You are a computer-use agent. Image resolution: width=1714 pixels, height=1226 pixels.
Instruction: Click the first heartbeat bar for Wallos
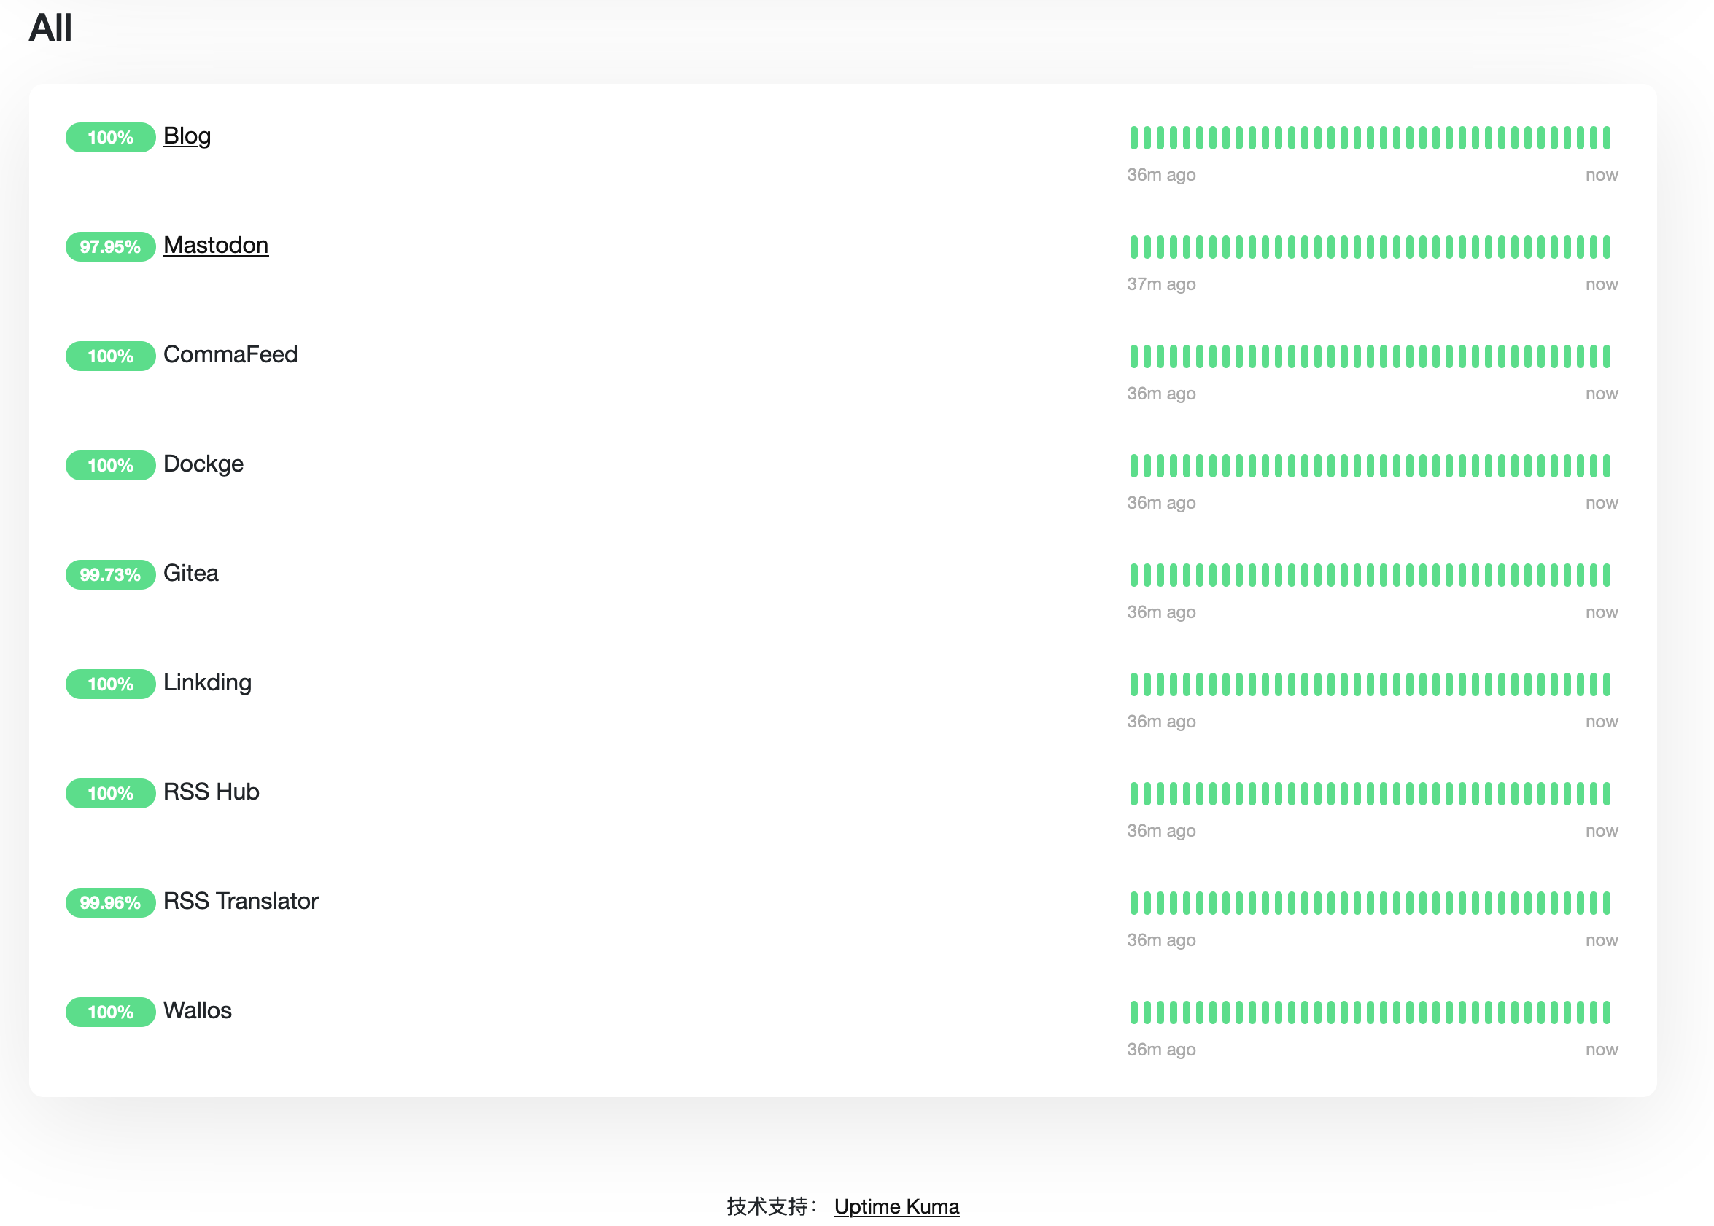pos(1134,1012)
